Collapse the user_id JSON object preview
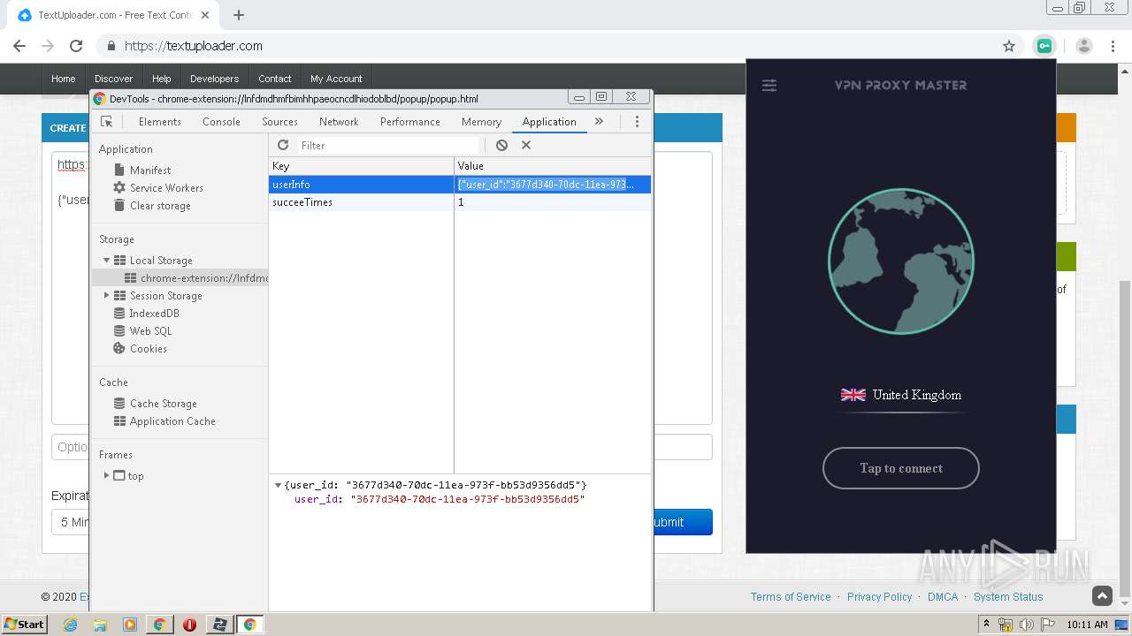Screen dimensions: 1132x636 (279, 485)
